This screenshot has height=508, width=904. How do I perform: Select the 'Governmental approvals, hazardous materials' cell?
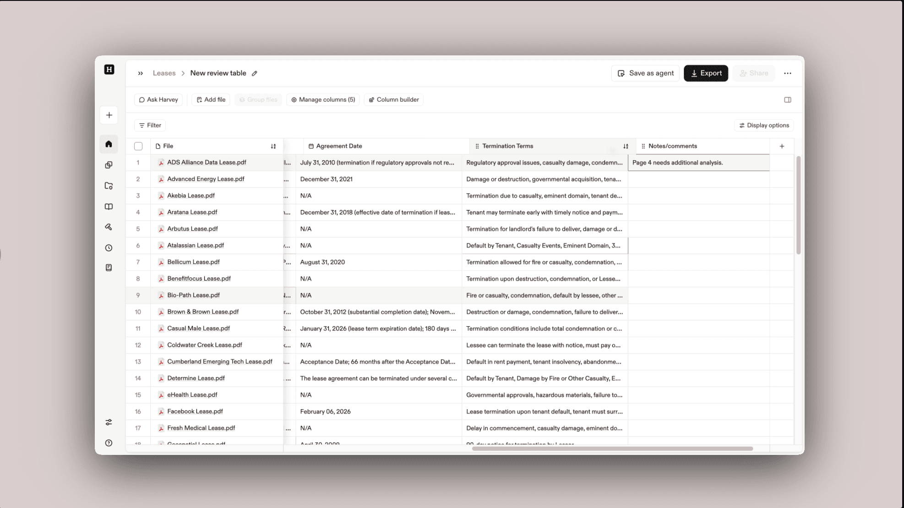coord(545,395)
